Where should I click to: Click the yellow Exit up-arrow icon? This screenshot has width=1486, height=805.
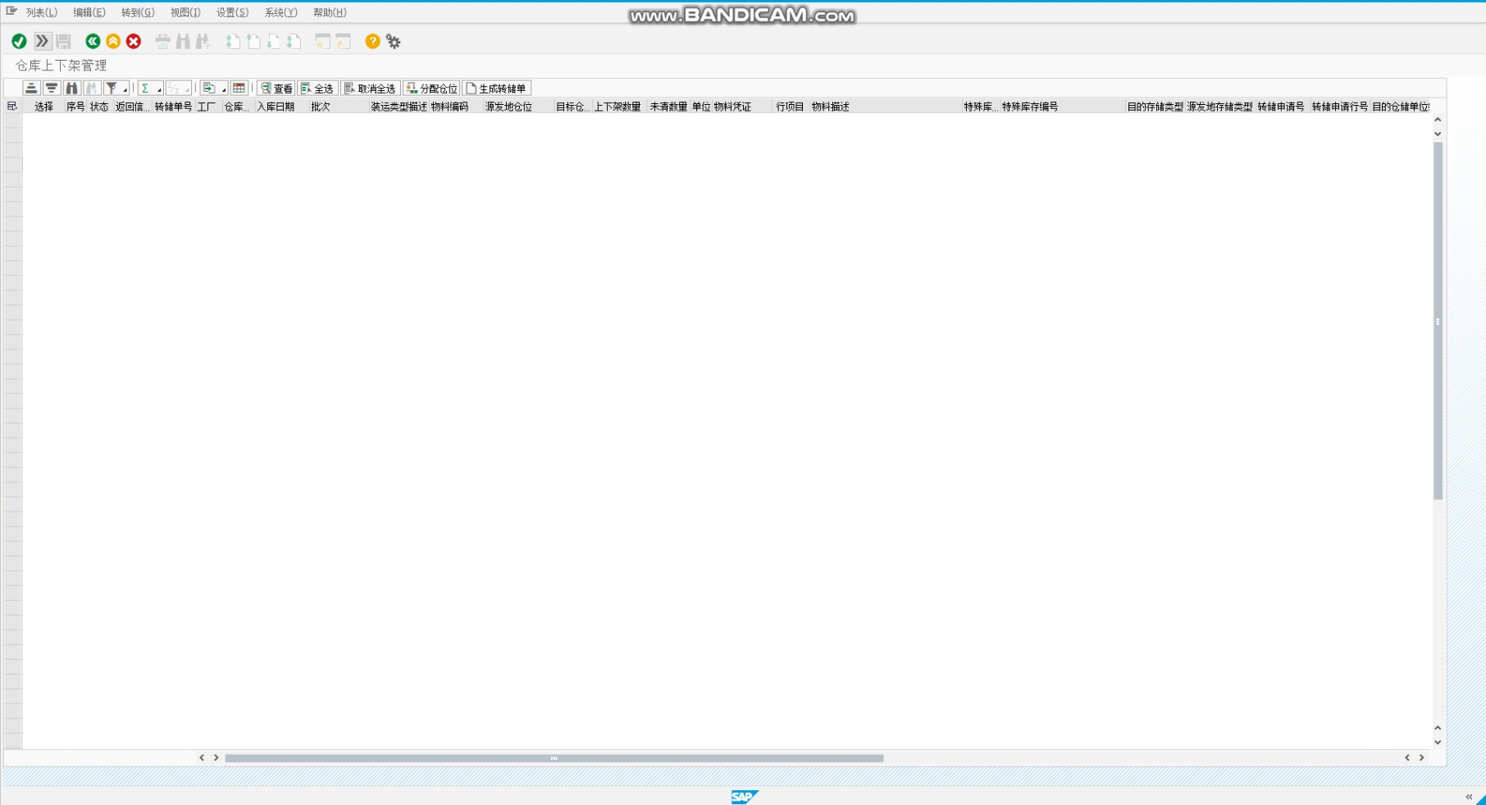(x=113, y=41)
